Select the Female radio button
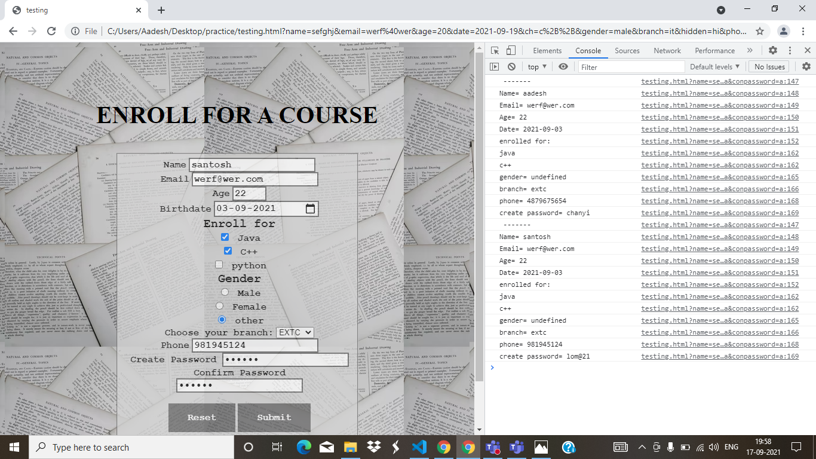The height and width of the screenshot is (459, 816). (220, 306)
